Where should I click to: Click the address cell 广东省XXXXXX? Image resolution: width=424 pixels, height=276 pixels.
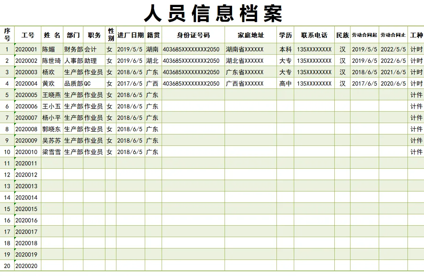point(251,72)
